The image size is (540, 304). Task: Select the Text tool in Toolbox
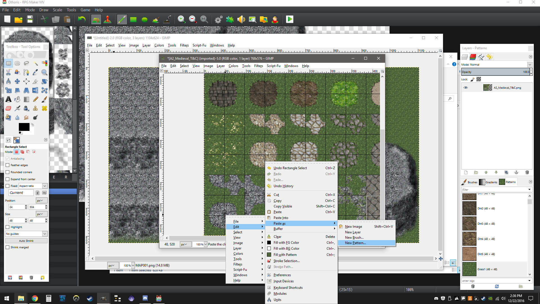coord(8,99)
